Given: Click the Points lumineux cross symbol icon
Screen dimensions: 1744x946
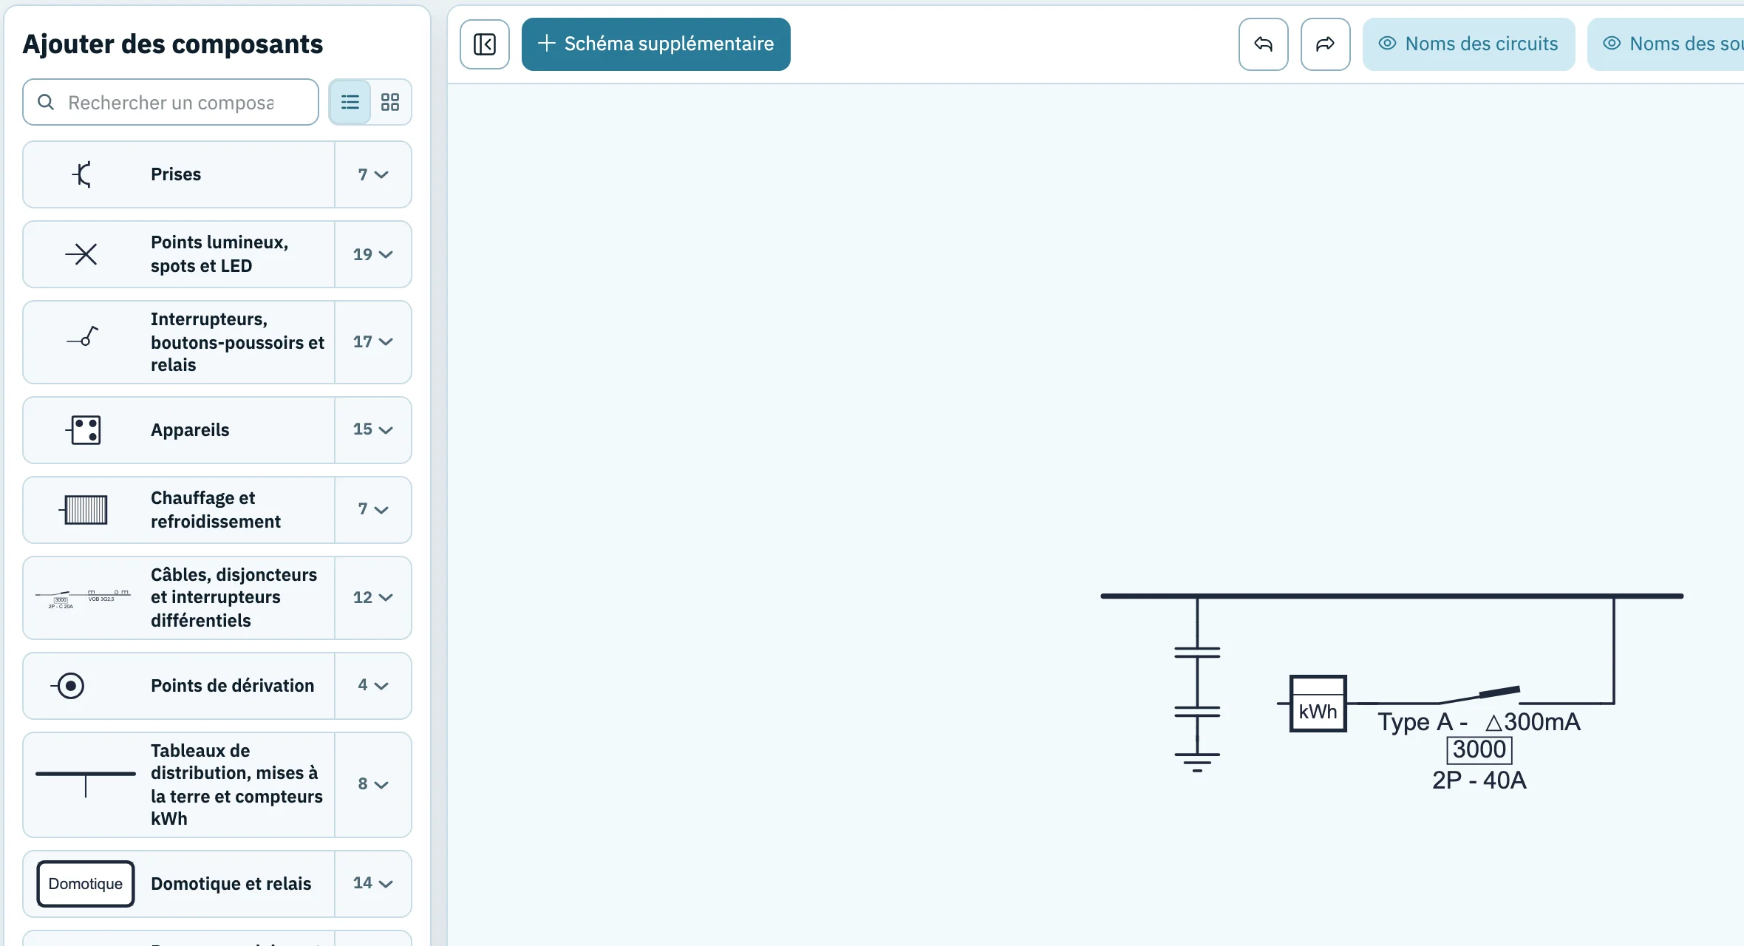Looking at the screenshot, I should tap(82, 254).
